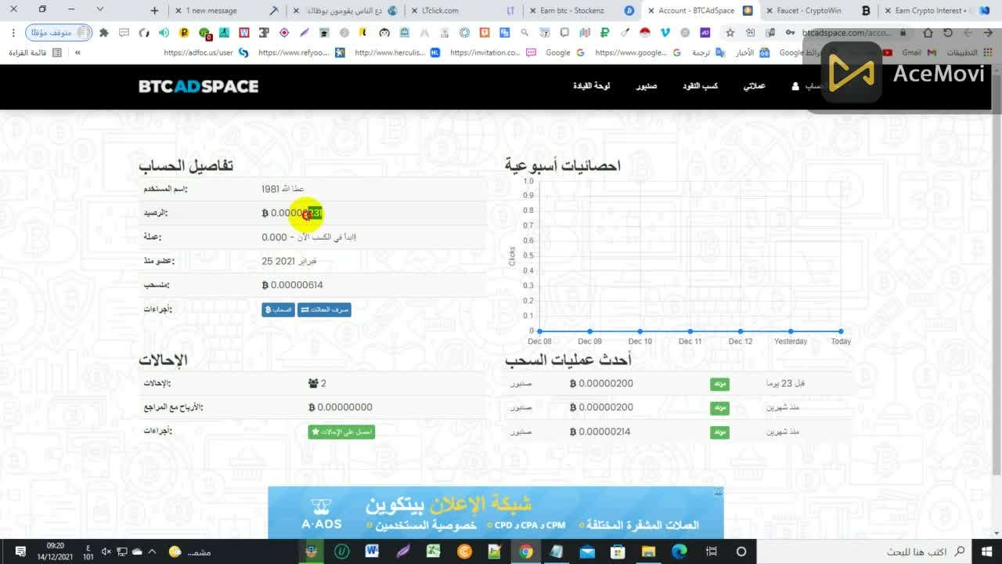This screenshot has height=564, width=1002.
Task: Open the ترجمة translate bookmark
Action: (x=710, y=52)
